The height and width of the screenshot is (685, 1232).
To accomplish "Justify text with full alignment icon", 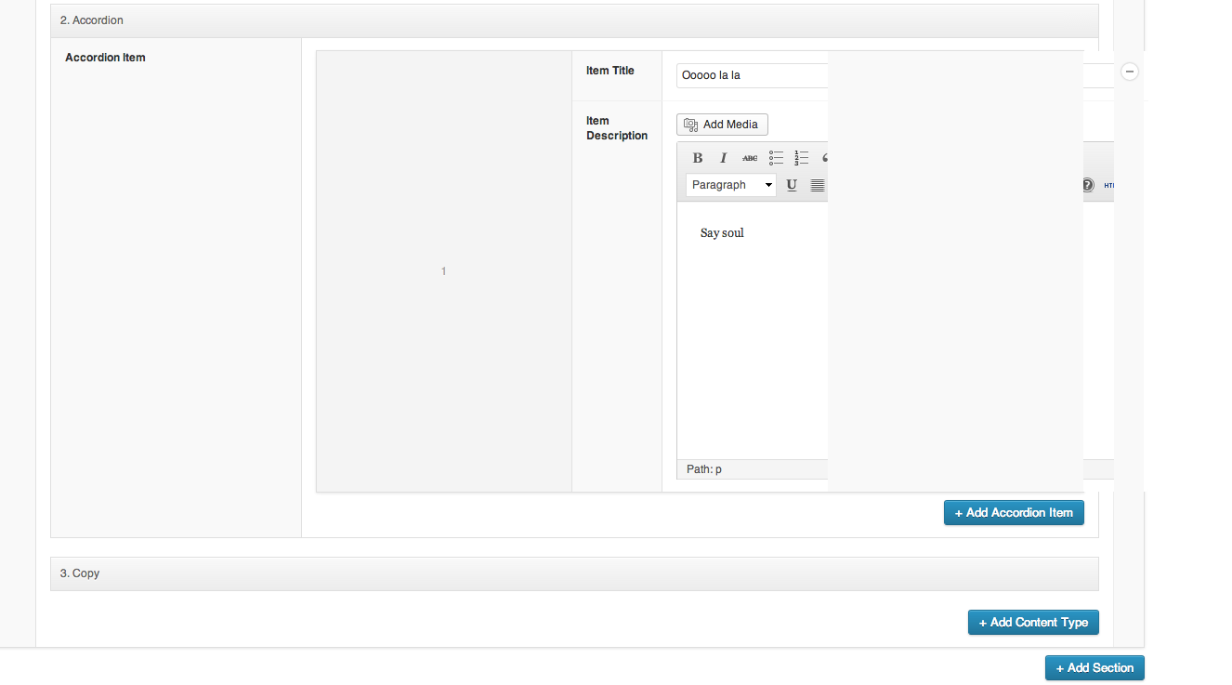I will (817, 185).
